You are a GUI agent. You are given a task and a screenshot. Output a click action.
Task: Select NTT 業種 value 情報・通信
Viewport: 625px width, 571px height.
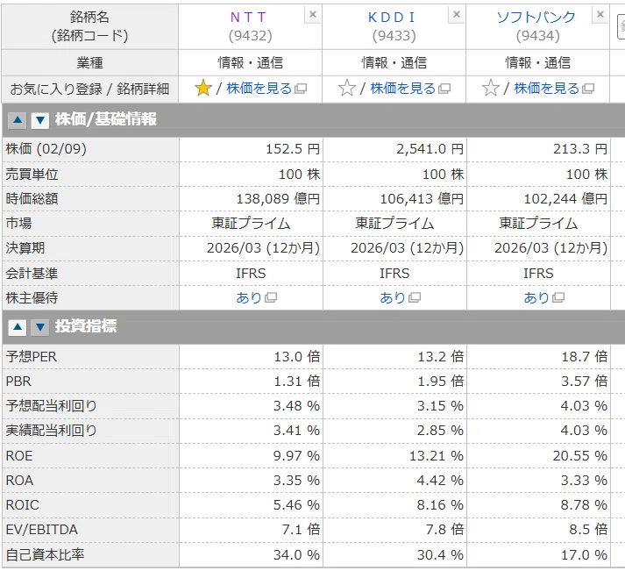click(251, 62)
